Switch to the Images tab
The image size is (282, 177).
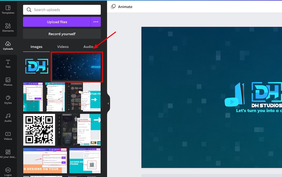pos(36,47)
